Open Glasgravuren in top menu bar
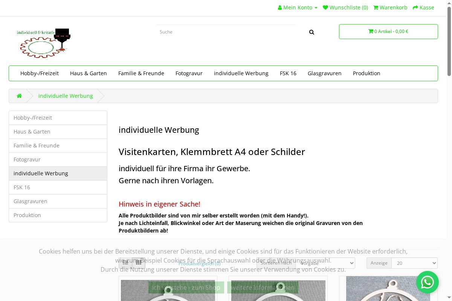The height and width of the screenshot is (301, 452). 325,73
